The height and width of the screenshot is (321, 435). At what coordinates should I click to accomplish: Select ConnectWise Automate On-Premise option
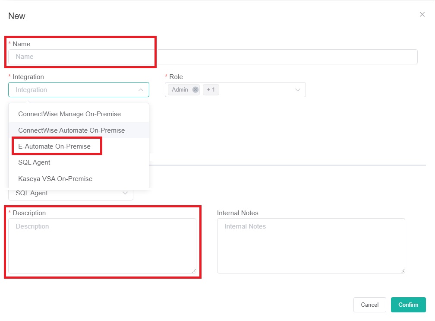pyautogui.click(x=72, y=130)
